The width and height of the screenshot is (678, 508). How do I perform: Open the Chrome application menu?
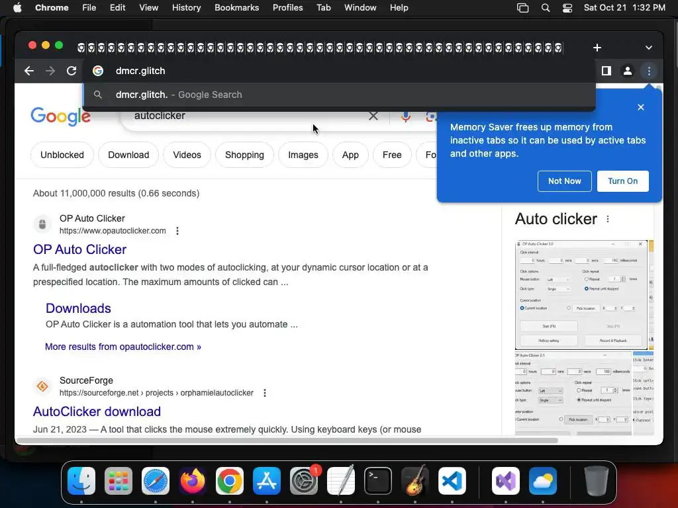coord(52,8)
